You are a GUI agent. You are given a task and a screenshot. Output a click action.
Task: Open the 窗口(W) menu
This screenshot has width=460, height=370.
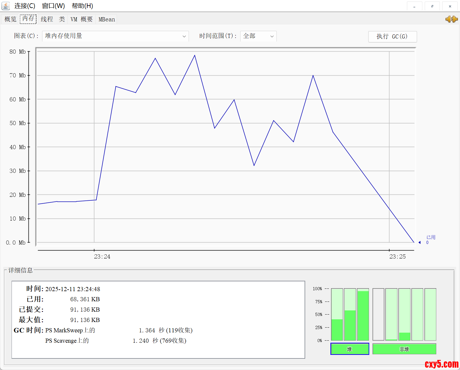(x=53, y=6)
